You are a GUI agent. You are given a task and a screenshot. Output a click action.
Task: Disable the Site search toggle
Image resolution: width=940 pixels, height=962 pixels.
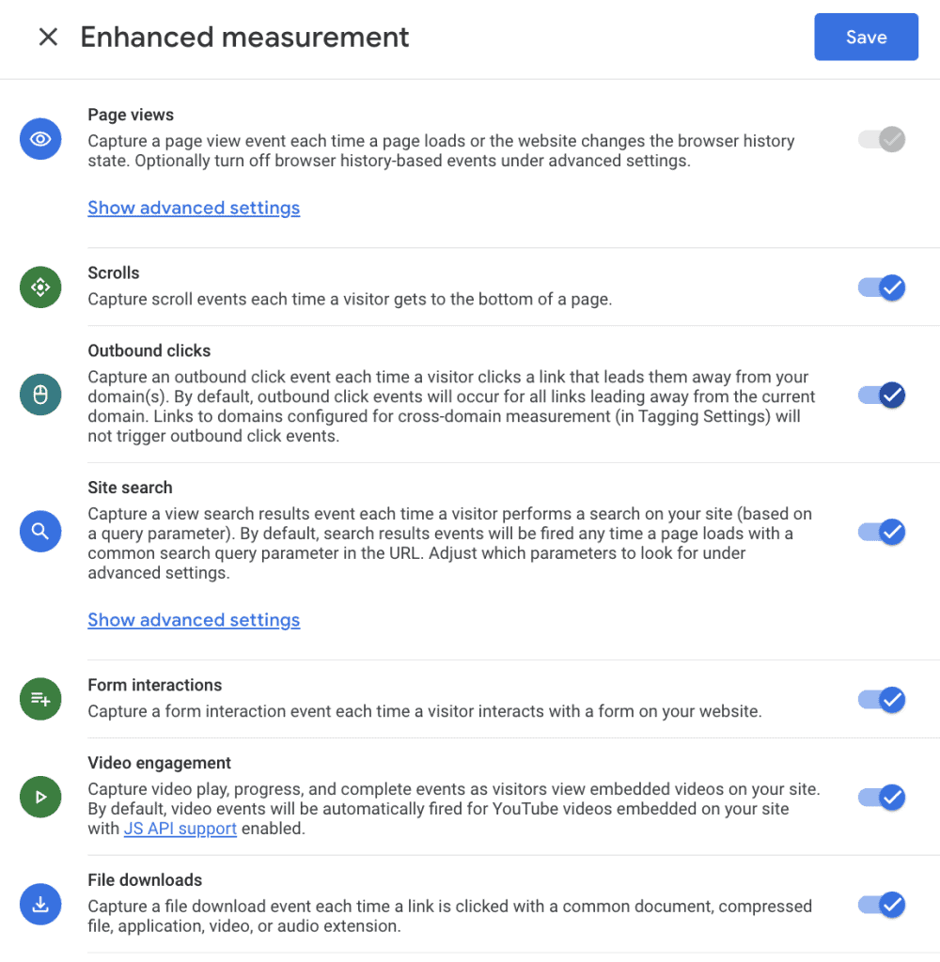(x=882, y=532)
